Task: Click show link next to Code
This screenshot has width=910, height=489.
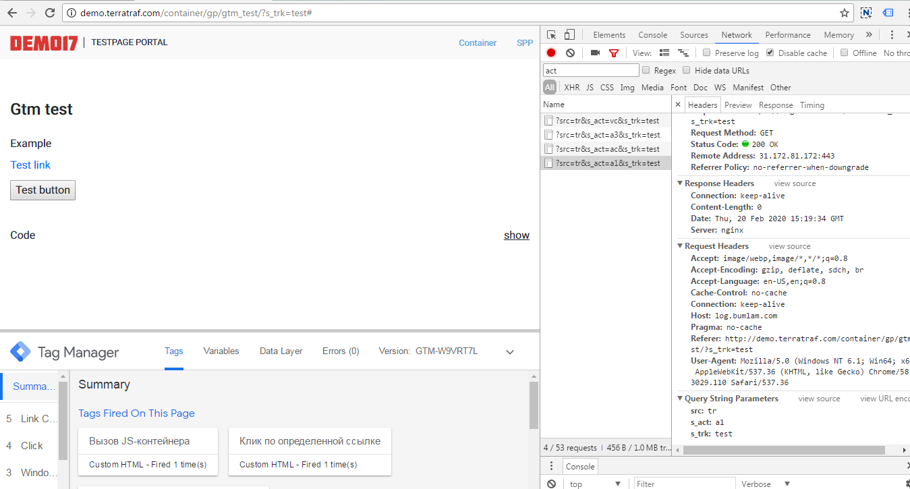Action: (x=517, y=235)
